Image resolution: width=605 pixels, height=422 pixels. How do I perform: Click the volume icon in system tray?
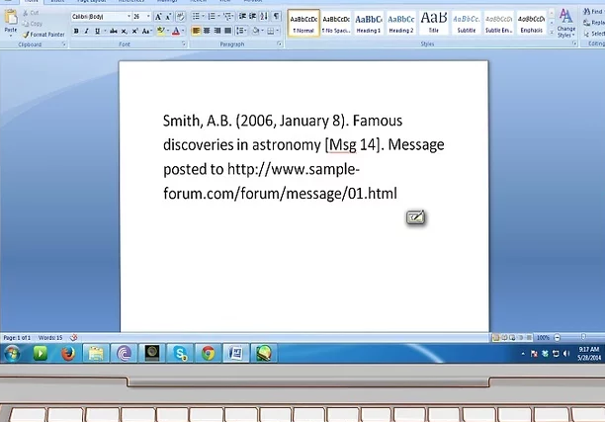coord(566,354)
